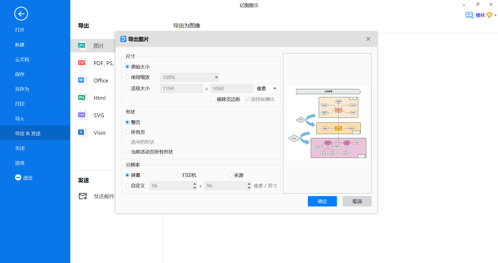Select the SVG export type label
This screenshot has height=263, width=498.
click(99, 115)
